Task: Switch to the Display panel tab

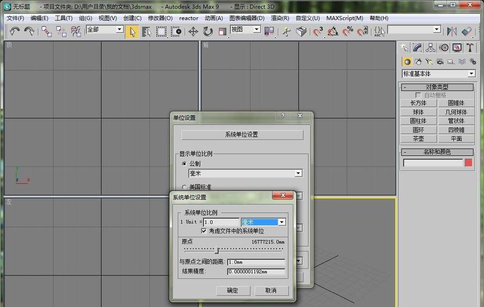Action: (457, 47)
